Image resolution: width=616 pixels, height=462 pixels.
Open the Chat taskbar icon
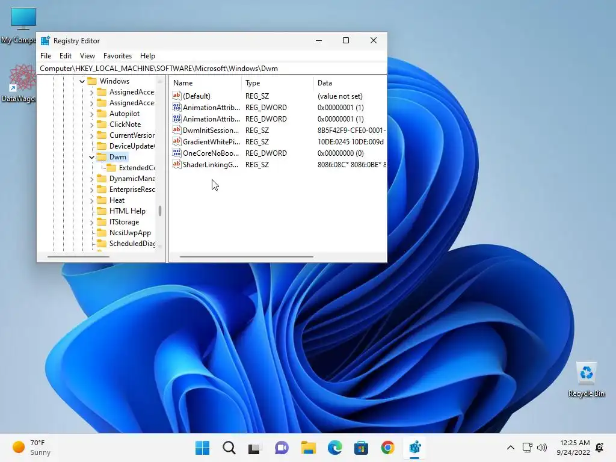pyautogui.click(x=282, y=448)
